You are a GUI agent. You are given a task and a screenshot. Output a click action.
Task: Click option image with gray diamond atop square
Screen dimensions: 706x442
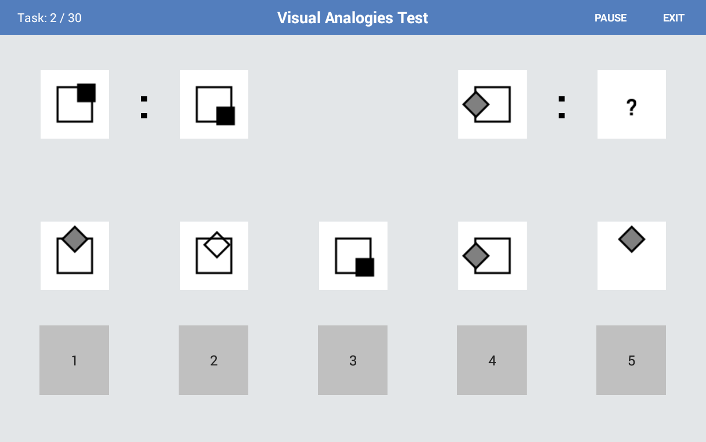click(75, 256)
